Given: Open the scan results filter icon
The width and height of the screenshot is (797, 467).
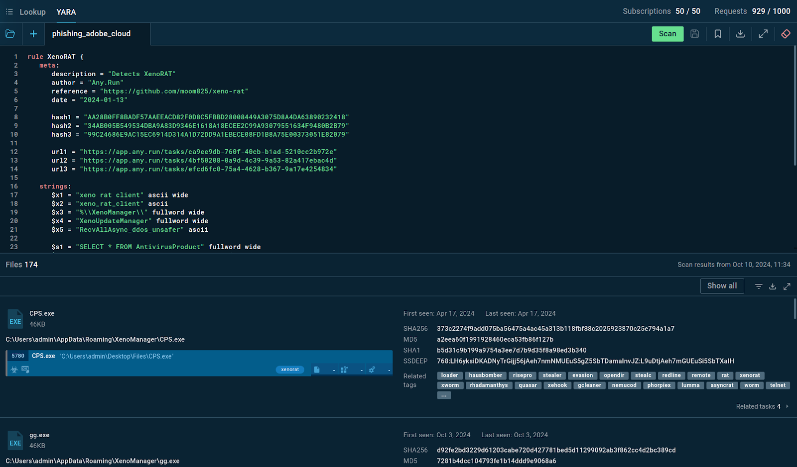Looking at the screenshot, I should (758, 286).
